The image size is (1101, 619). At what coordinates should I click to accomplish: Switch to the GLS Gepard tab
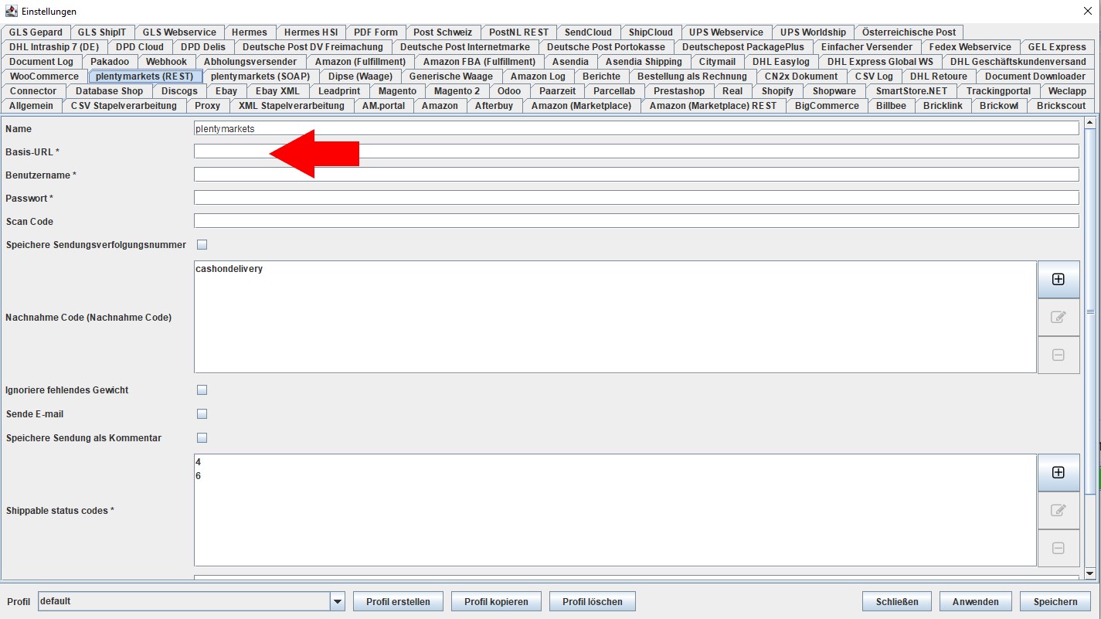36,32
